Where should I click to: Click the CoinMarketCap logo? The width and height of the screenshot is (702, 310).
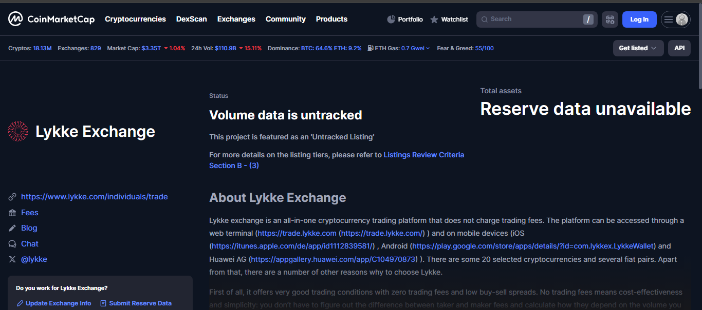point(51,19)
